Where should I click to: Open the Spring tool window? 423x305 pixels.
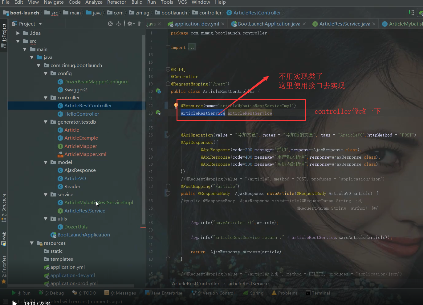tap(253, 293)
